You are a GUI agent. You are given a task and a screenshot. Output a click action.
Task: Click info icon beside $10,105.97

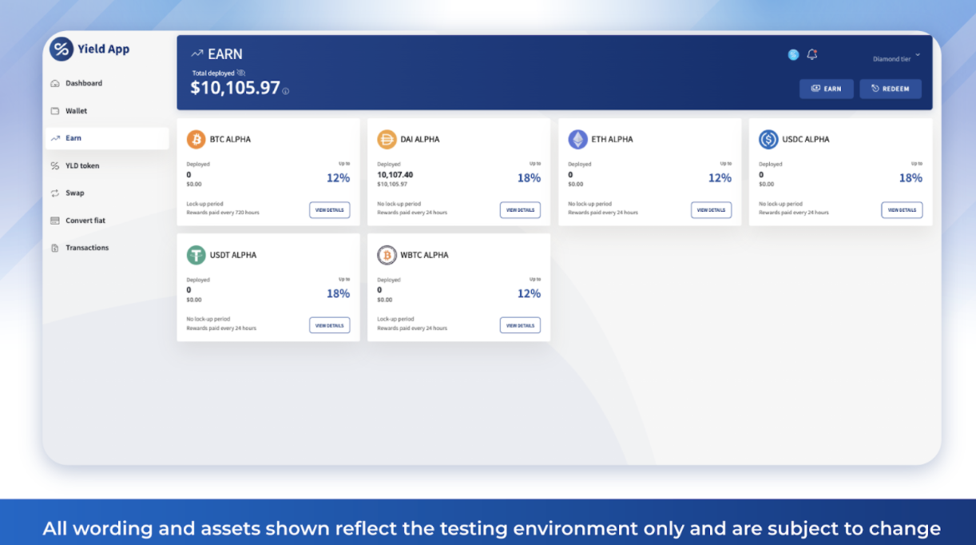[286, 91]
